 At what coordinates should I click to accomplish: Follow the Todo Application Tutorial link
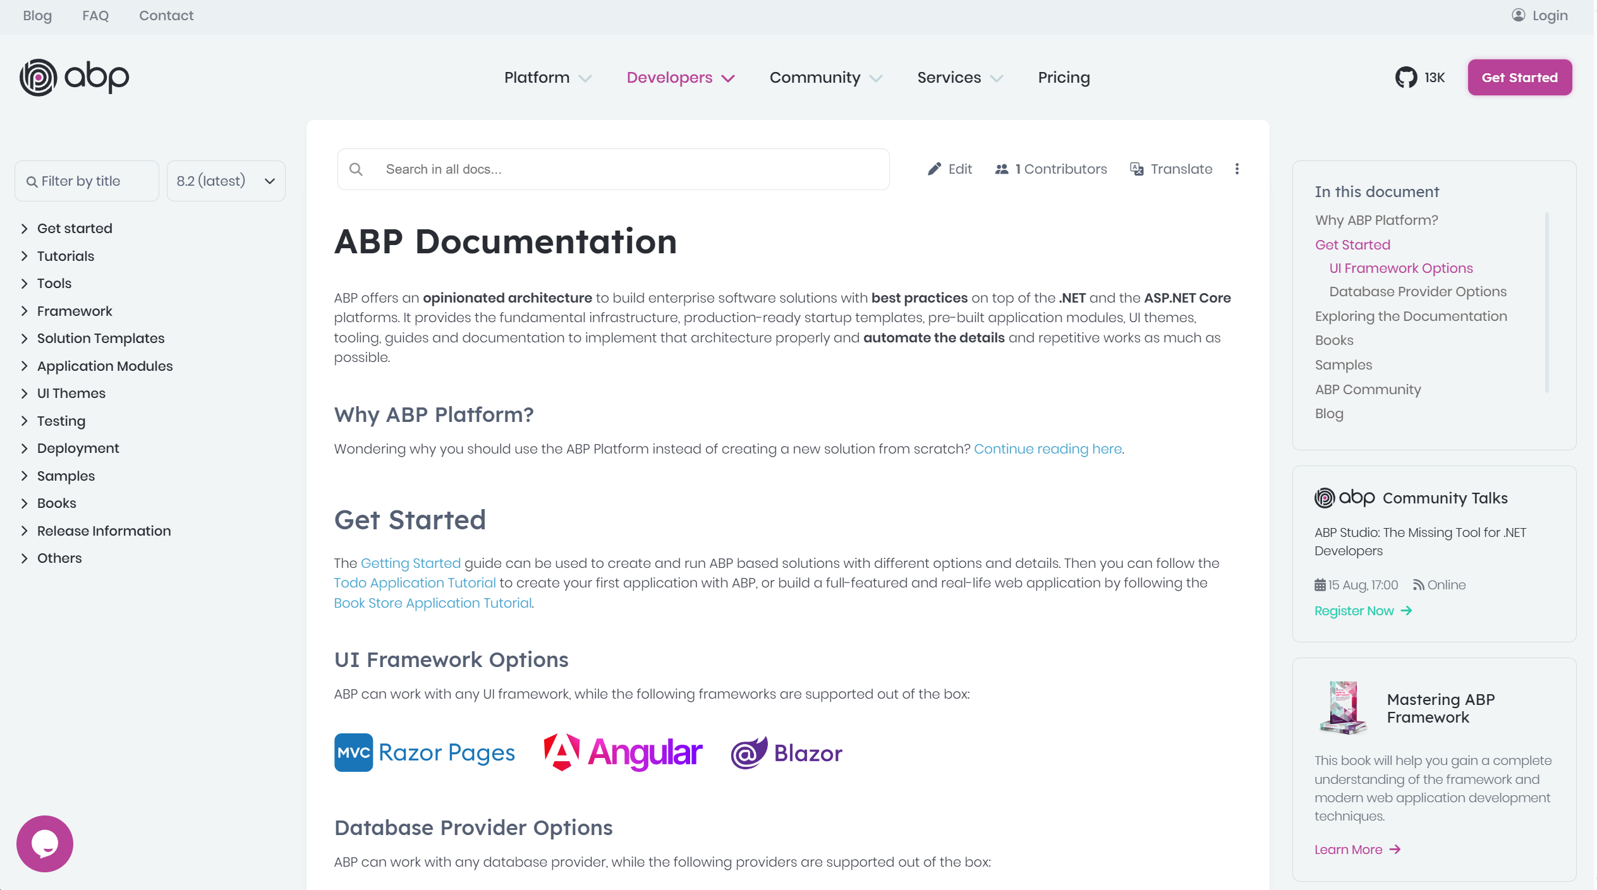click(415, 583)
